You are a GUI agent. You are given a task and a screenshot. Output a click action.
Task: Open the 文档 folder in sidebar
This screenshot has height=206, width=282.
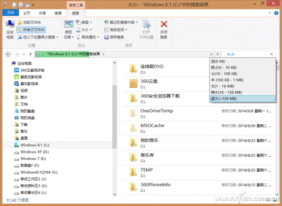coord(21,104)
